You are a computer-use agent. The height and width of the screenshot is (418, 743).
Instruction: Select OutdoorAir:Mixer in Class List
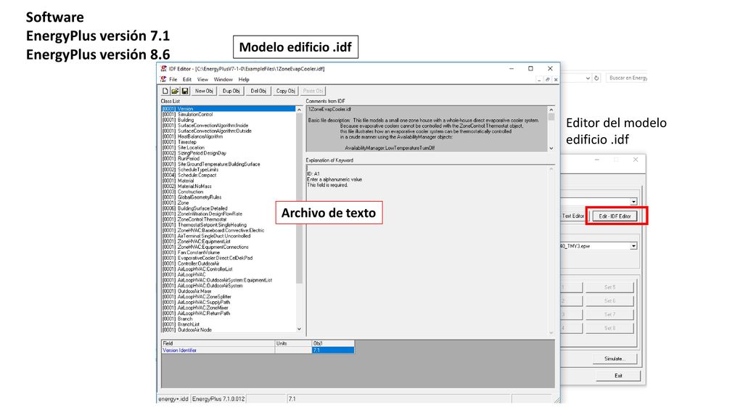point(194,292)
